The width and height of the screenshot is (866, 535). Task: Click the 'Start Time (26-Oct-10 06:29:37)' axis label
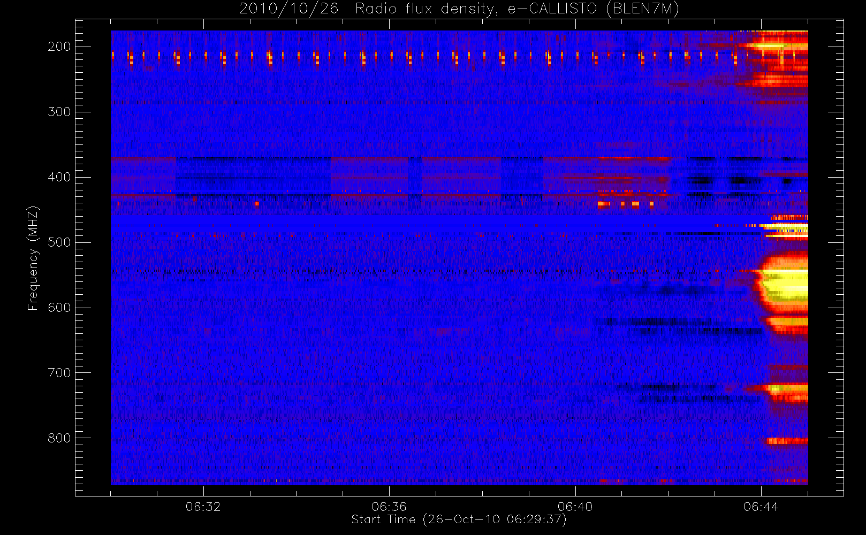click(x=459, y=519)
